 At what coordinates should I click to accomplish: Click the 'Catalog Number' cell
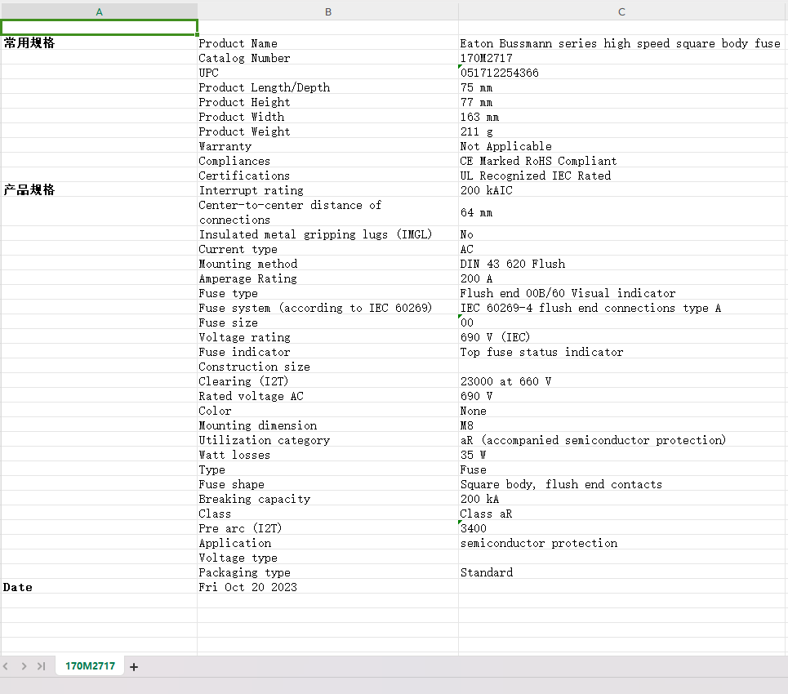coord(327,58)
